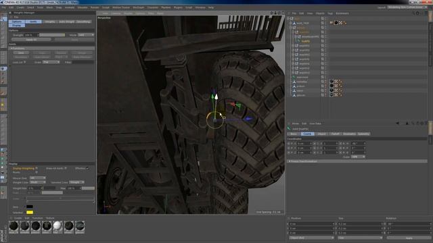433x243 pixels.
Task: Open the Mesh menu in the main menu bar
Action: coord(49,7)
